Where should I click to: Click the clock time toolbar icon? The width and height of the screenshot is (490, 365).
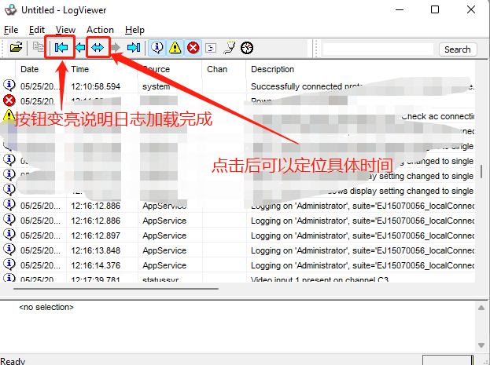point(247,48)
